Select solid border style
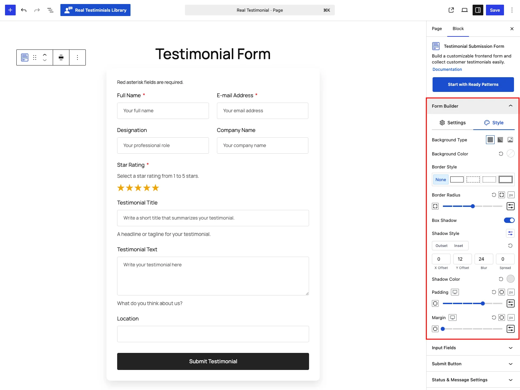This screenshot has height=390, width=520. click(x=457, y=179)
